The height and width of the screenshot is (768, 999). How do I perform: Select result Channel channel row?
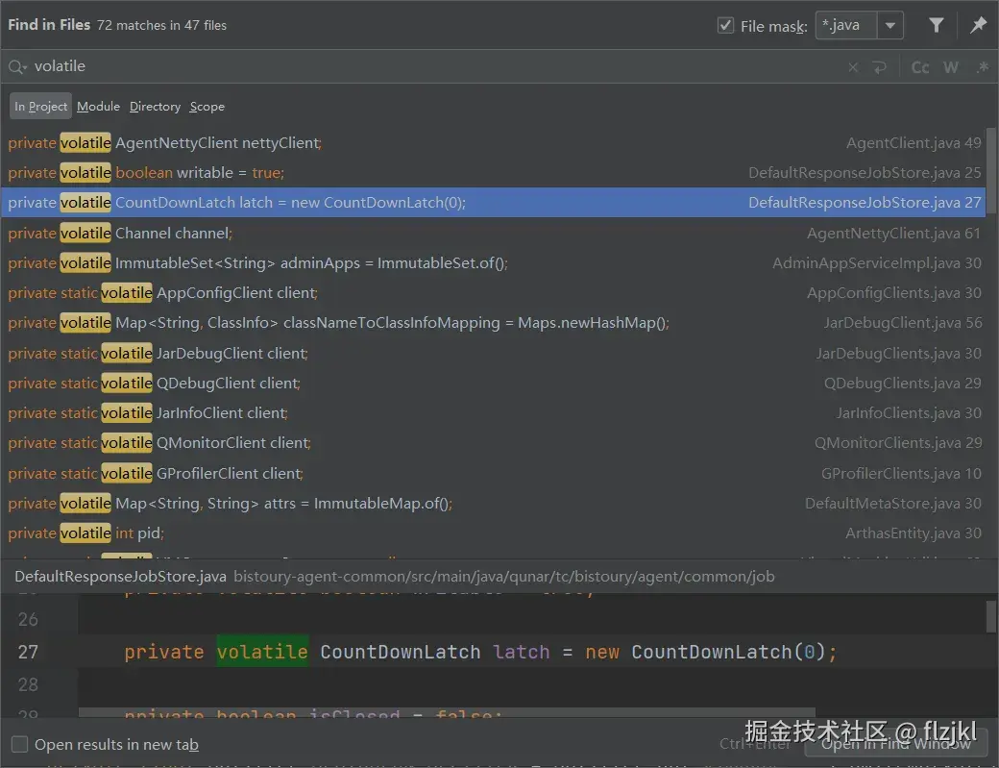[x=493, y=234]
